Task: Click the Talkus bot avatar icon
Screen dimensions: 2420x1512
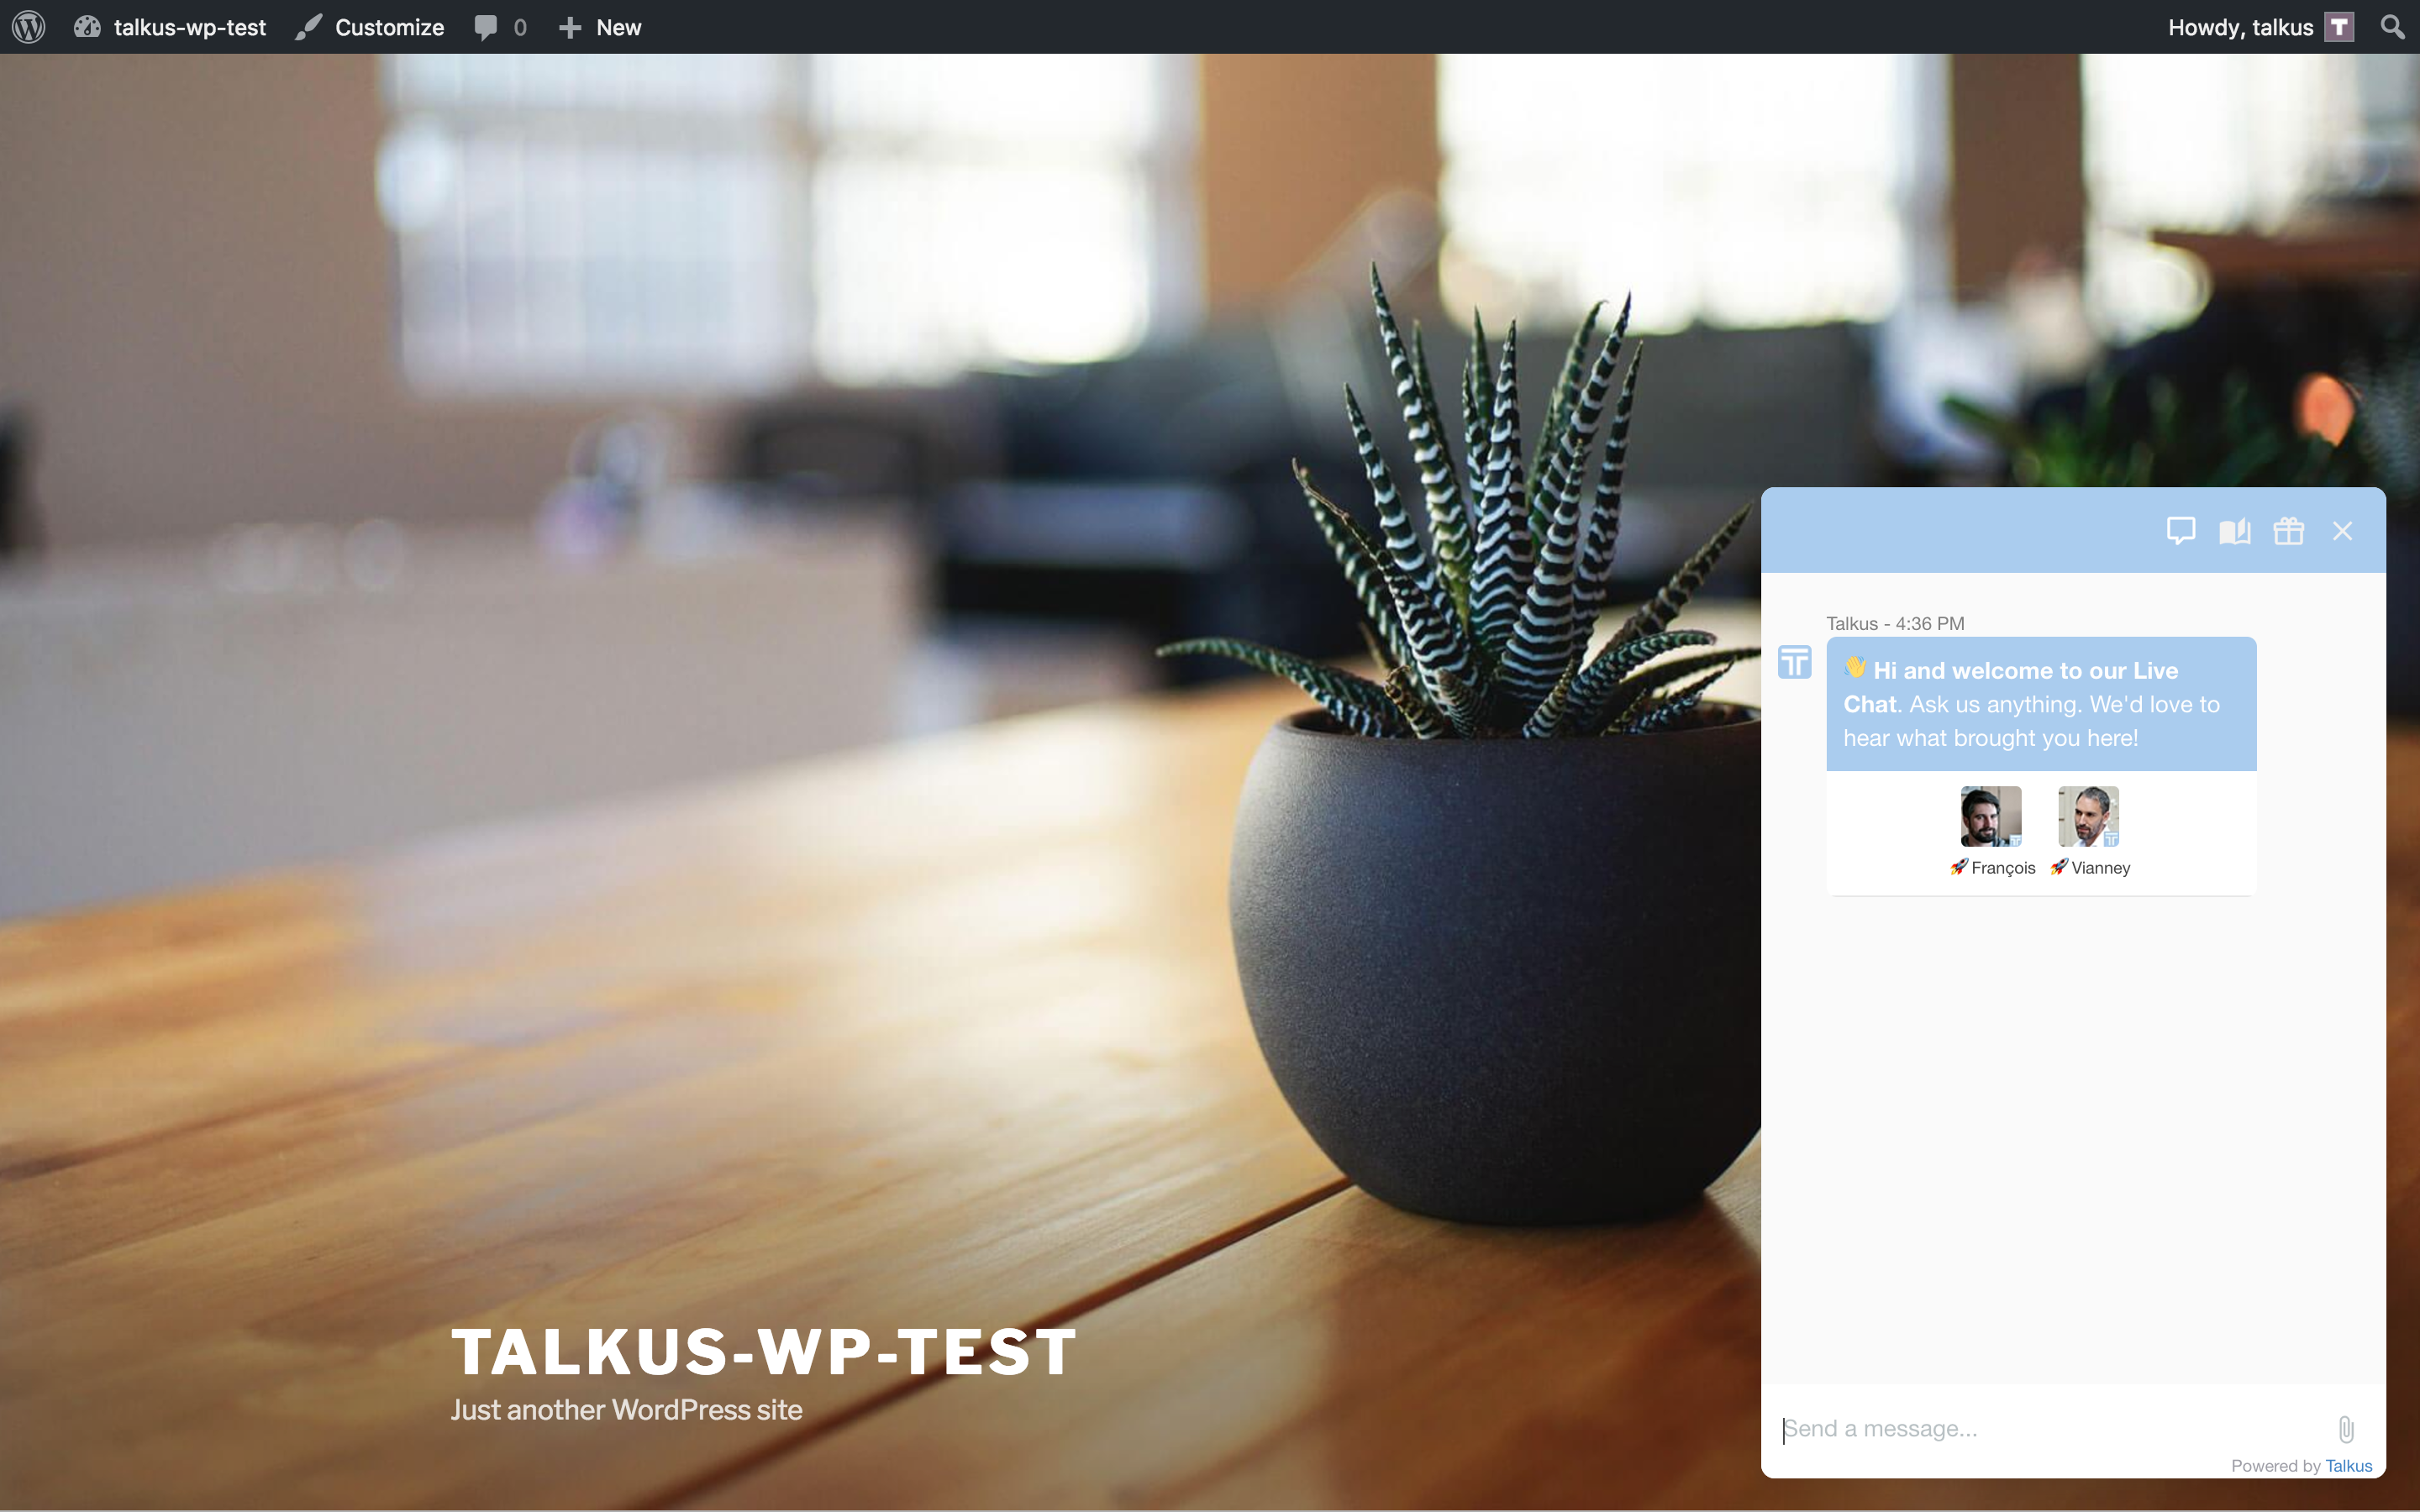Action: click(x=1795, y=662)
